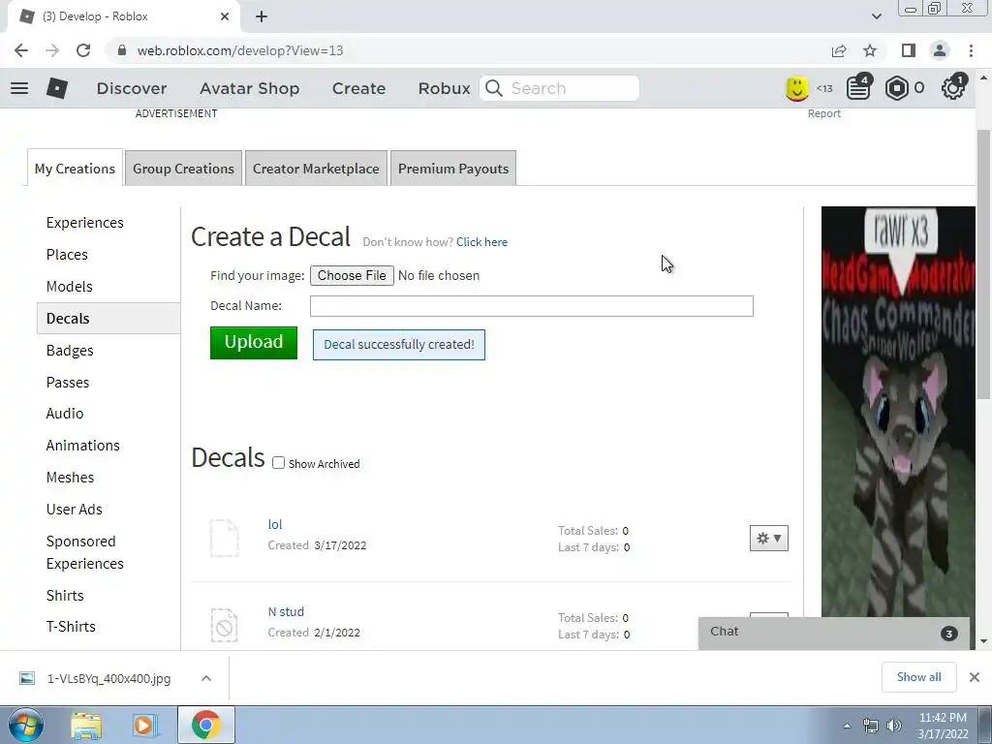This screenshot has height=744, width=992.
Task: Select Meshes in the sidebar
Action: (70, 477)
